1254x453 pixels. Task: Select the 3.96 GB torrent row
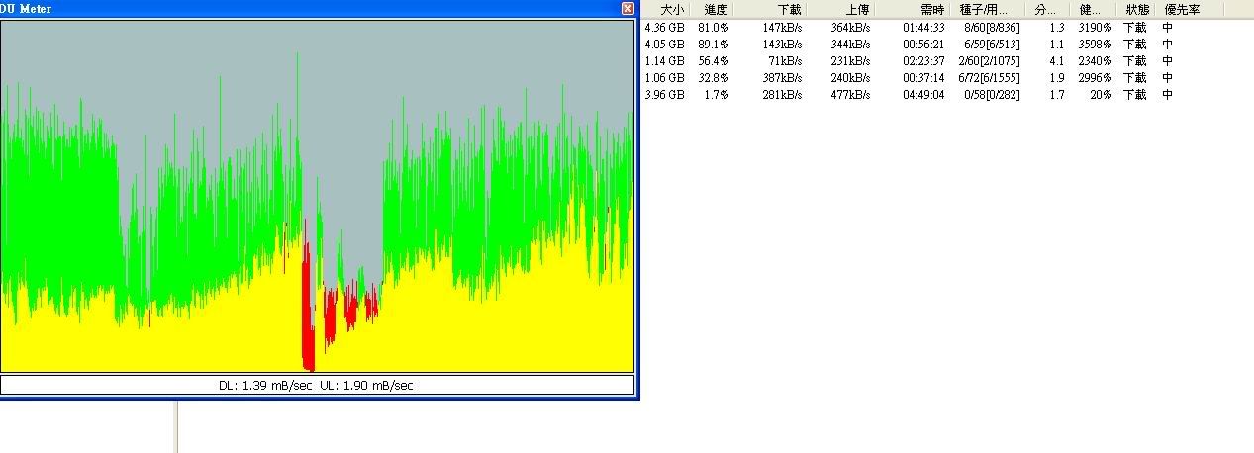(664, 95)
